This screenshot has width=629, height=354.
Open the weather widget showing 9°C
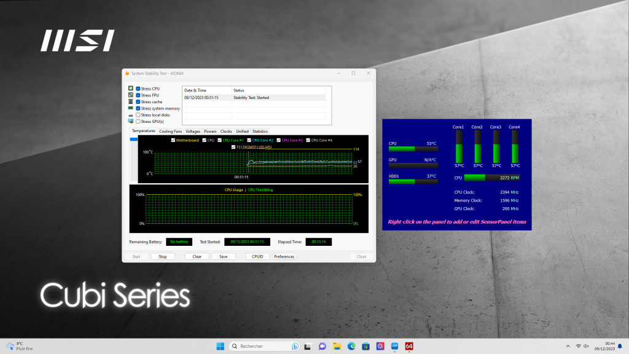[20, 346]
